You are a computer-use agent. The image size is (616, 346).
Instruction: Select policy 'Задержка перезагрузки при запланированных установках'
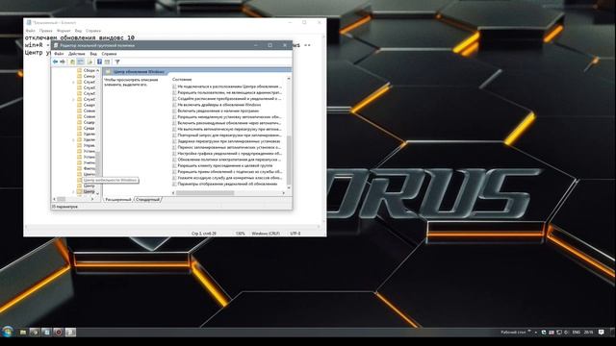point(227,141)
